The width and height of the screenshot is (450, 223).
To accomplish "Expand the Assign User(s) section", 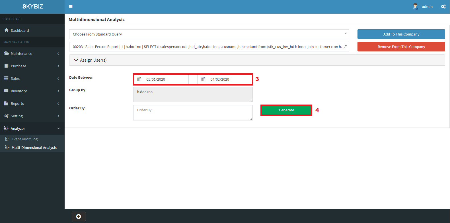I will (x=90, y=60).
